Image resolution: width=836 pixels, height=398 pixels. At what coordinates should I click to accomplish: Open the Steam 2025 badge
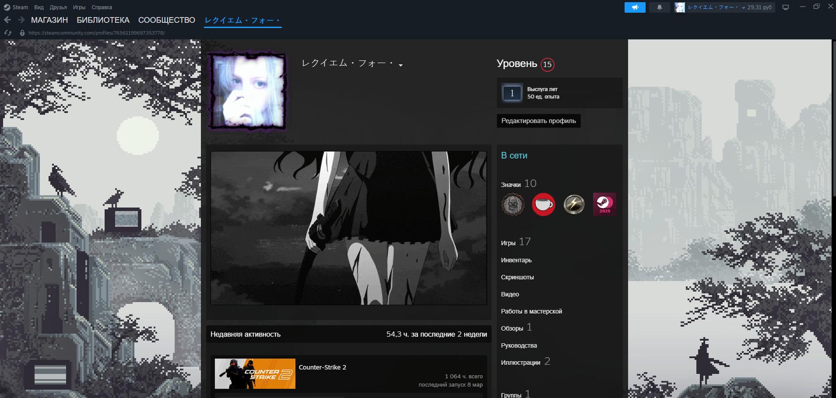tap(604, 204)
